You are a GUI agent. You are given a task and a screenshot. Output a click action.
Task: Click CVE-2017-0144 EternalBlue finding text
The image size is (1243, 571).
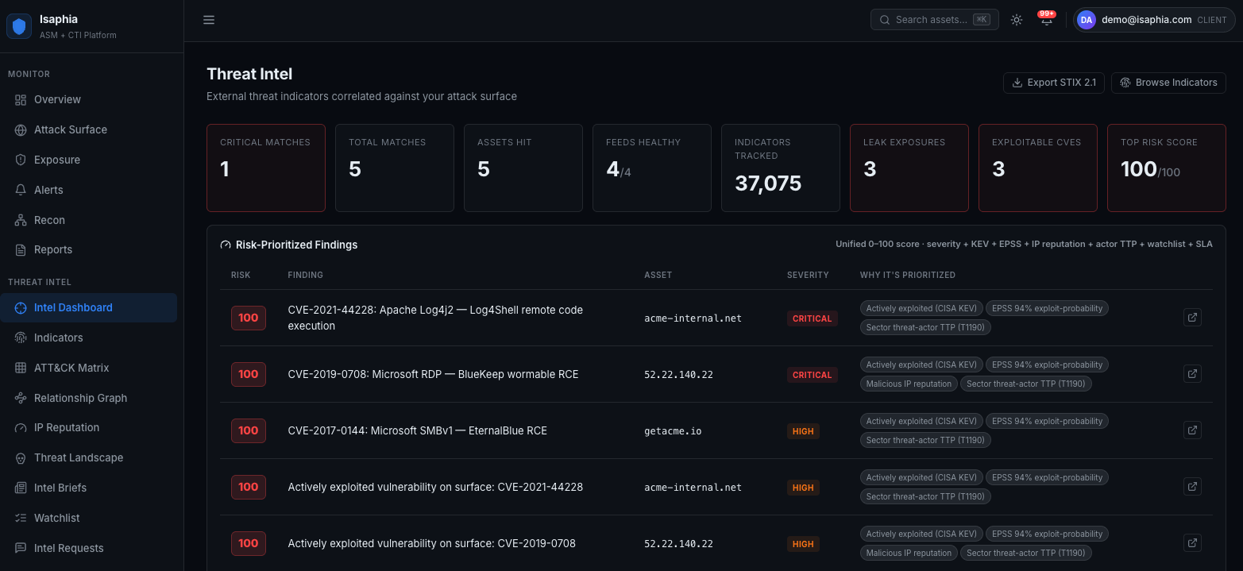(418, 430)
